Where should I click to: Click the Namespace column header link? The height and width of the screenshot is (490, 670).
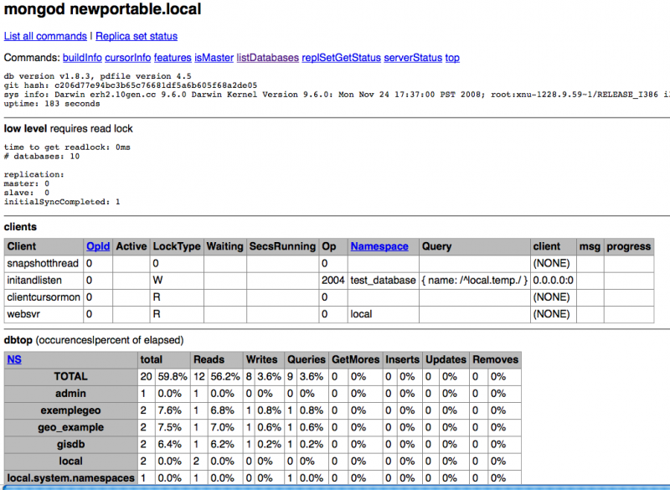379,246
